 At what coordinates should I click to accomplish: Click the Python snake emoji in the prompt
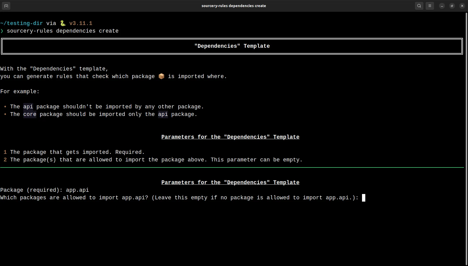62,23
